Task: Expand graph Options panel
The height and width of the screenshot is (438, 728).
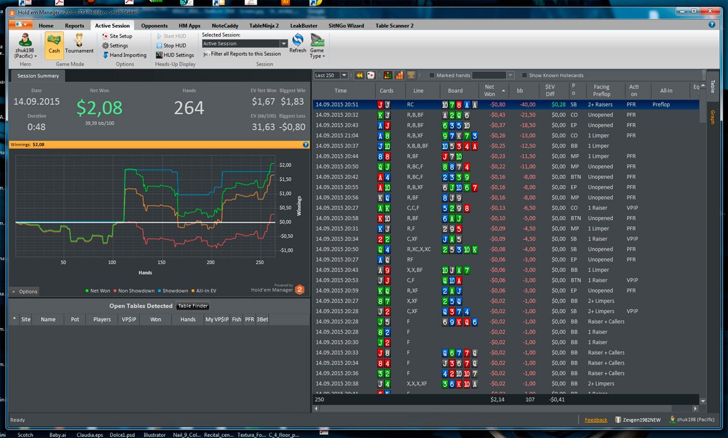Action: [x=24, y=292]
